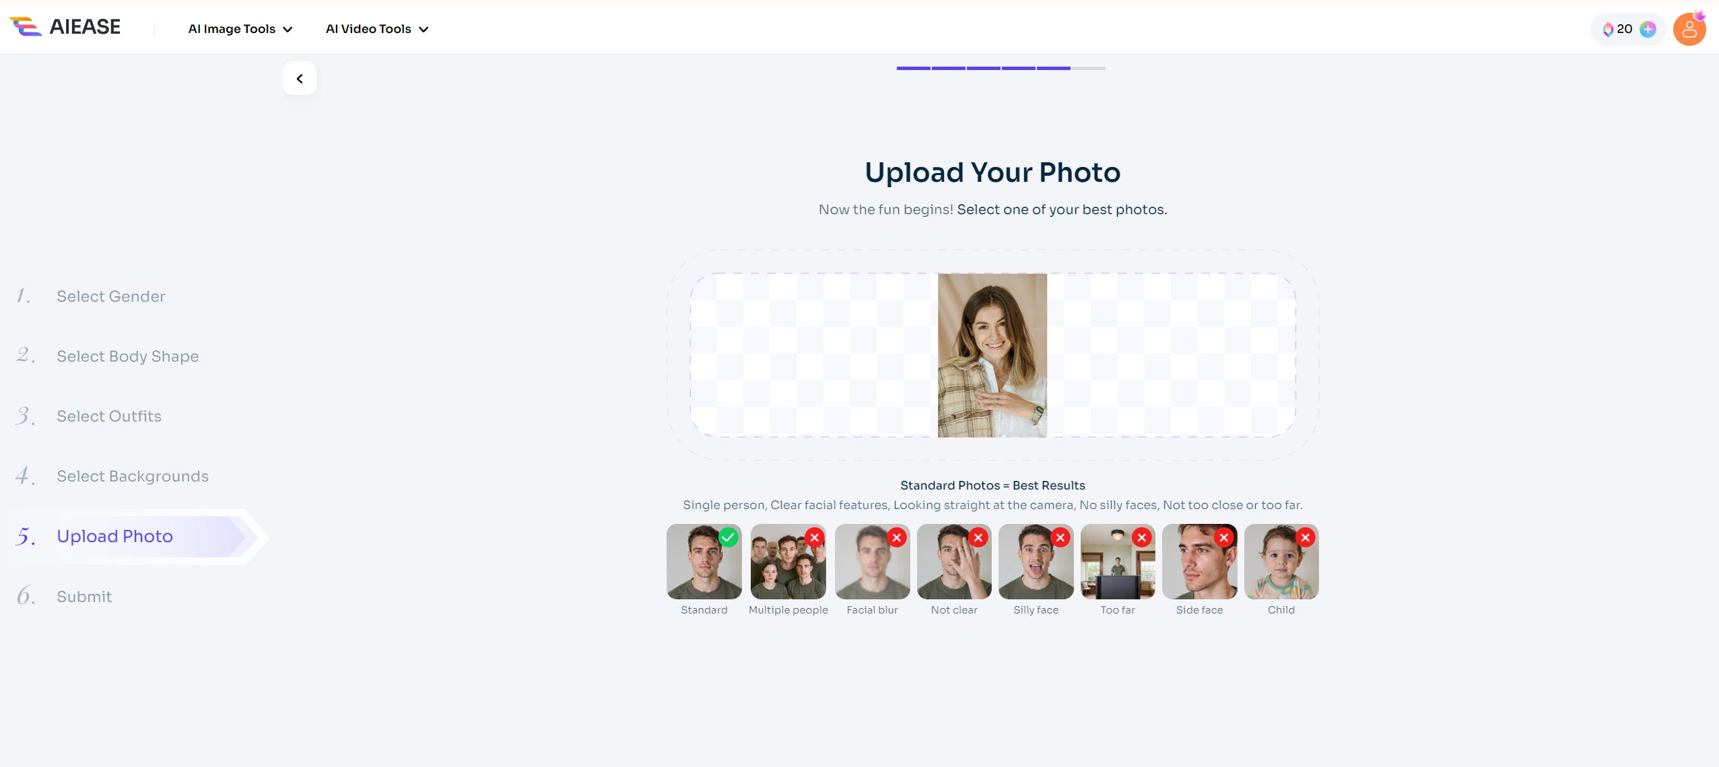The width and height of the screenshot is (1719, 767).
Task: Click the green checkmark on Standard photo
Action: 728,537
